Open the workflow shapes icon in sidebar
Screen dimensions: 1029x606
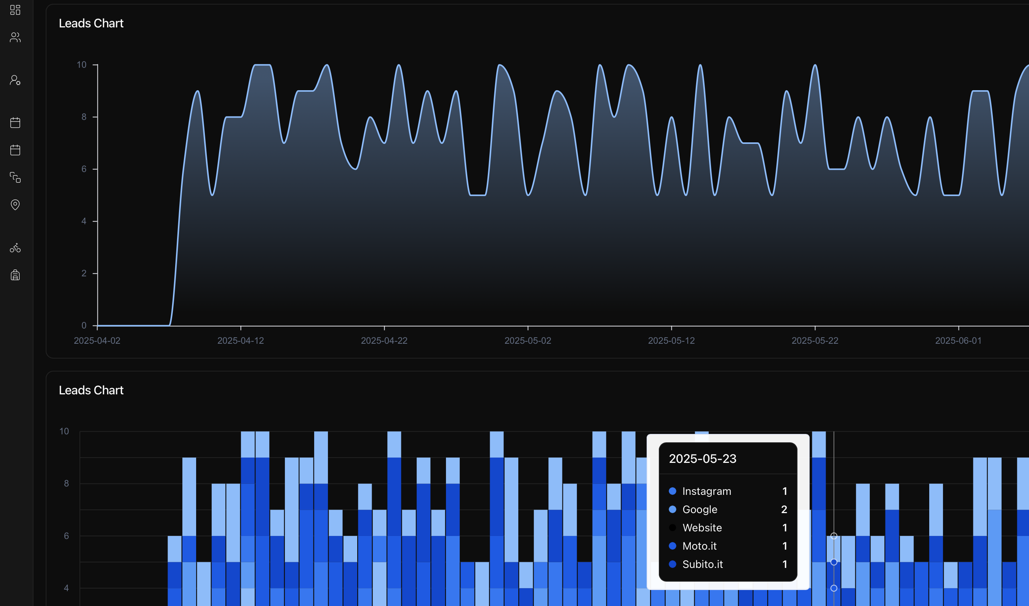15,177
